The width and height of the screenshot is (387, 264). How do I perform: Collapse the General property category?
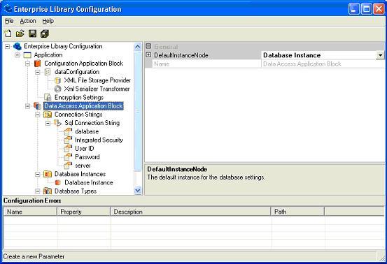point(148,46)
